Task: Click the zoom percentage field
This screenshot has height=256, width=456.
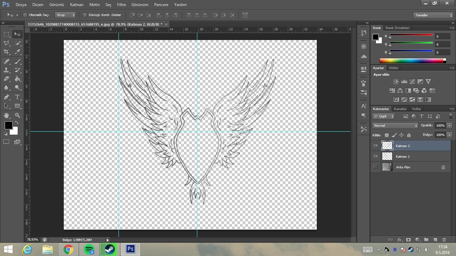Action: point(33,240)
